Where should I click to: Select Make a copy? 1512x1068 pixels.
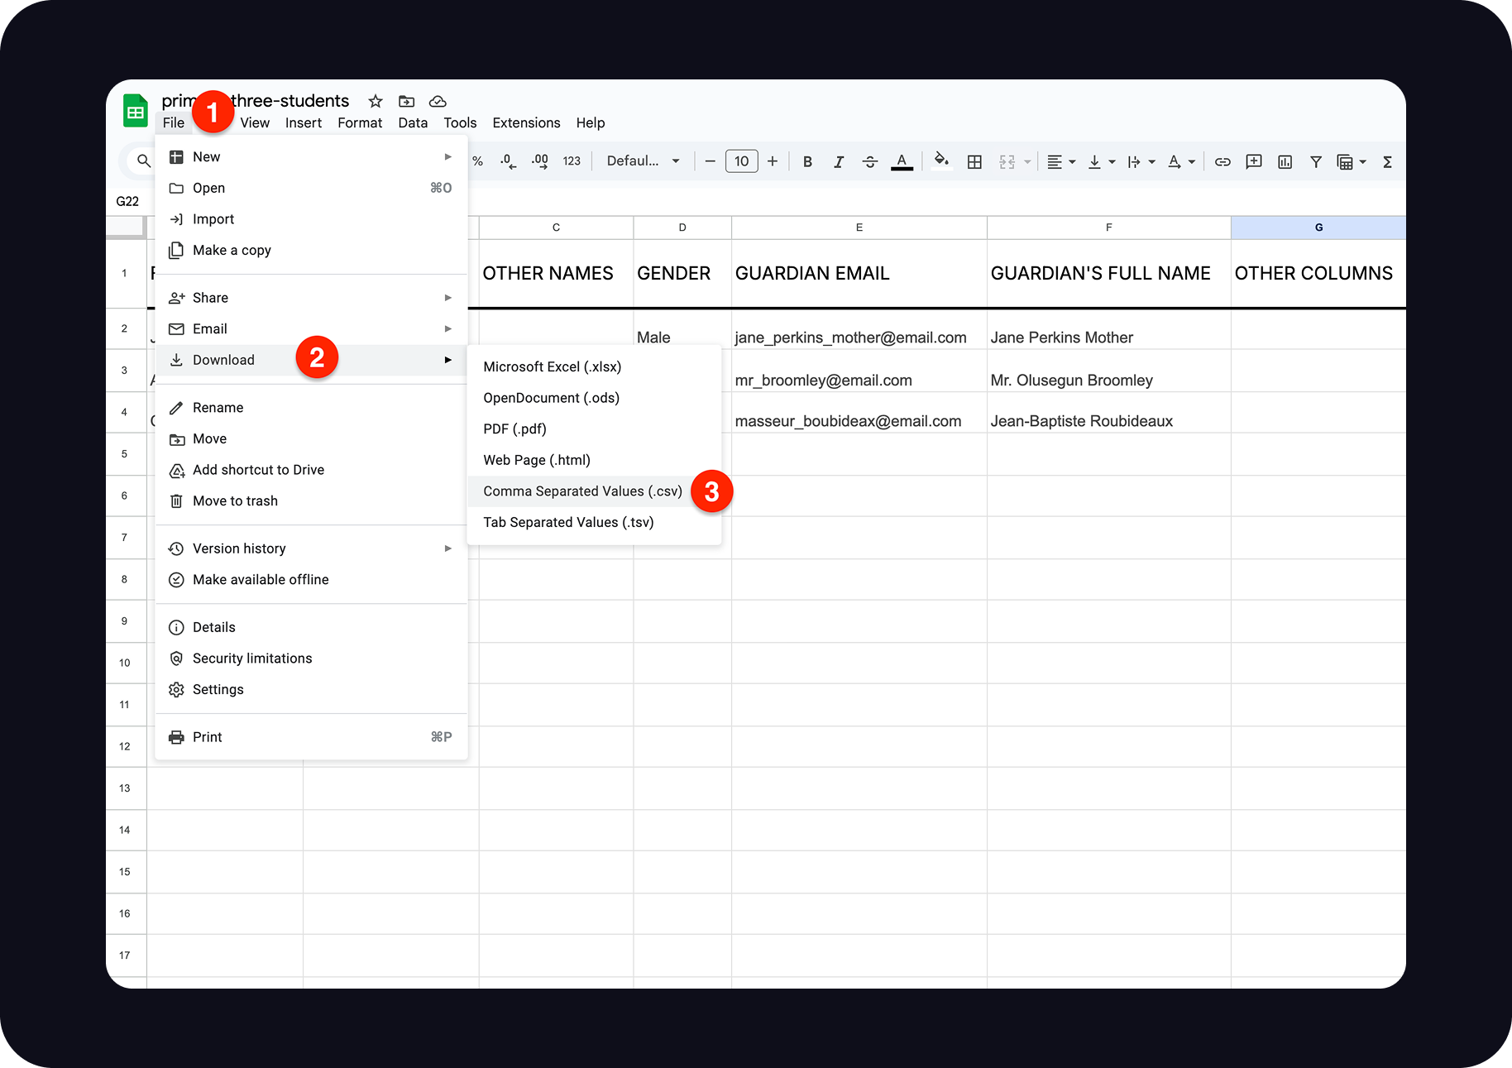tap(311, 250)
